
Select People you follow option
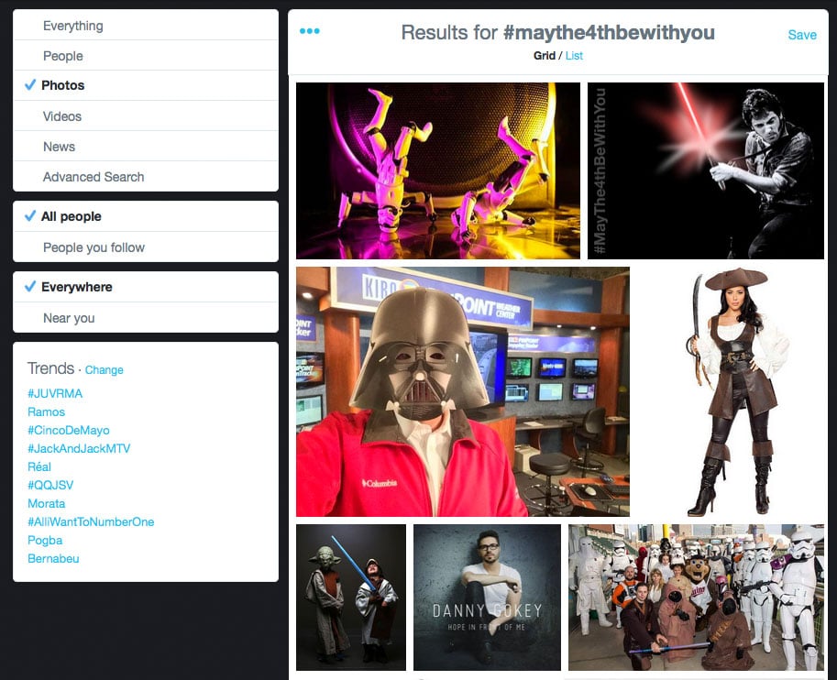click(145, 247)
